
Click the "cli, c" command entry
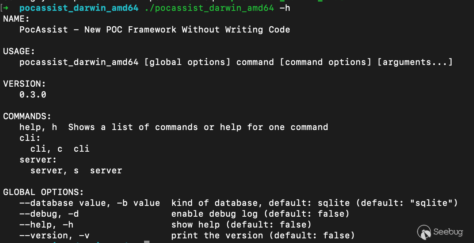(x=46, y=149)
